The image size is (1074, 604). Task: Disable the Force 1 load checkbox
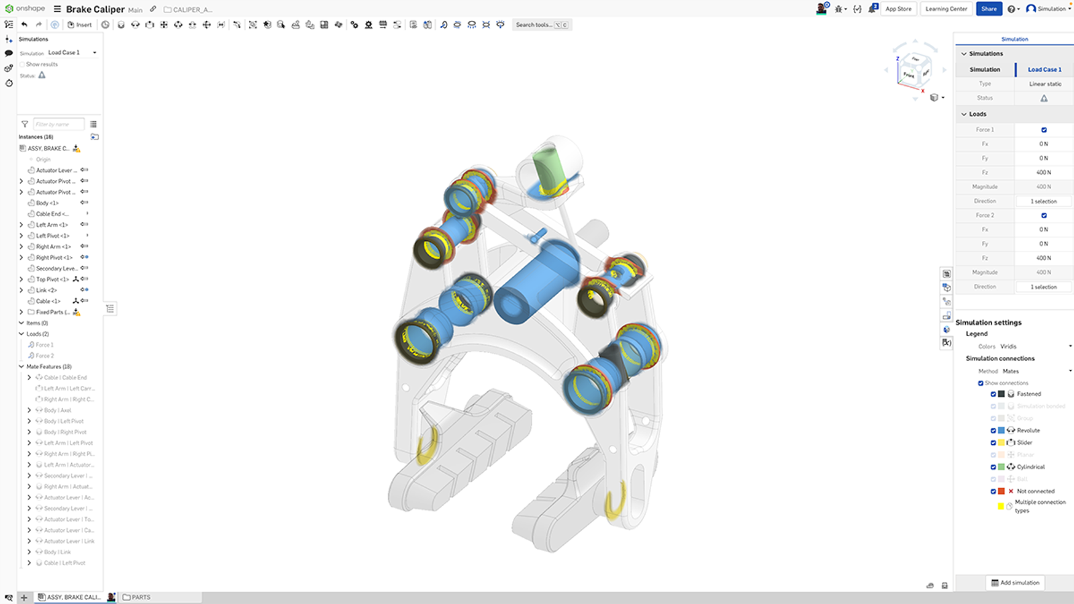pyautogui.click(x=1044, y=130)
